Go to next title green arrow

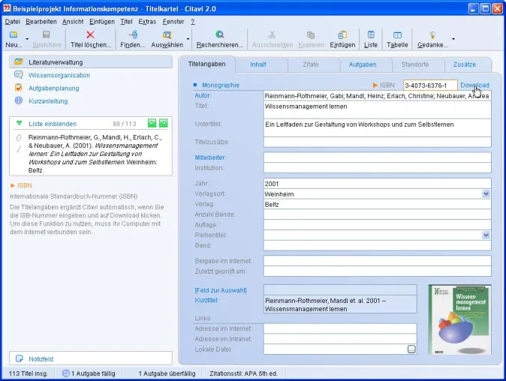click(x=164, y=123)
